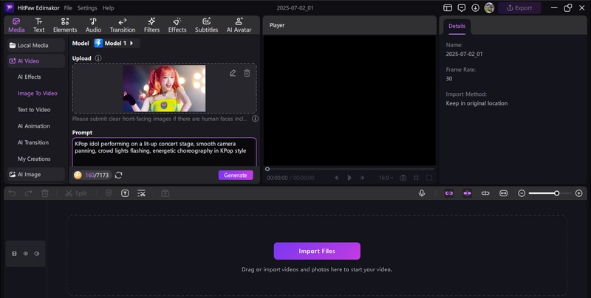Open the download center icon
This screenshot has height=298, width=591.
coord(475,8)
